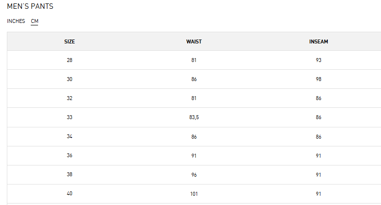Image resolution: width=381 pixels, height=205 pixels.
Task: Select size 28 in the size column
Action: point(69,60)
